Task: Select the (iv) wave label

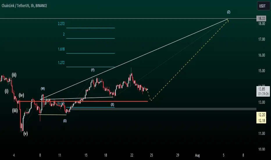Action: 22,95
